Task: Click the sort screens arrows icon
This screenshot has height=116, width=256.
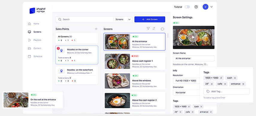Action: tap(154, 29)
